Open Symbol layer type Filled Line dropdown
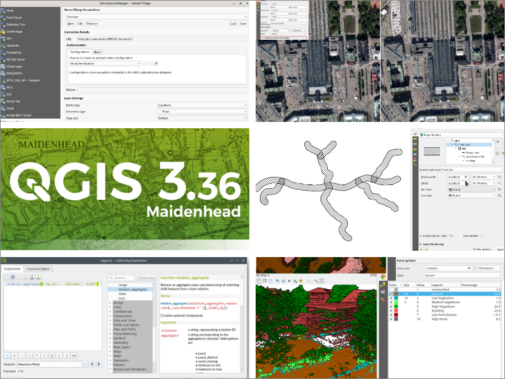The image size is (505, 379). point(472,169)
